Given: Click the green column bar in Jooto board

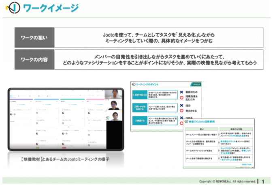Looking at the screenshot, I should tap(73, 99).
